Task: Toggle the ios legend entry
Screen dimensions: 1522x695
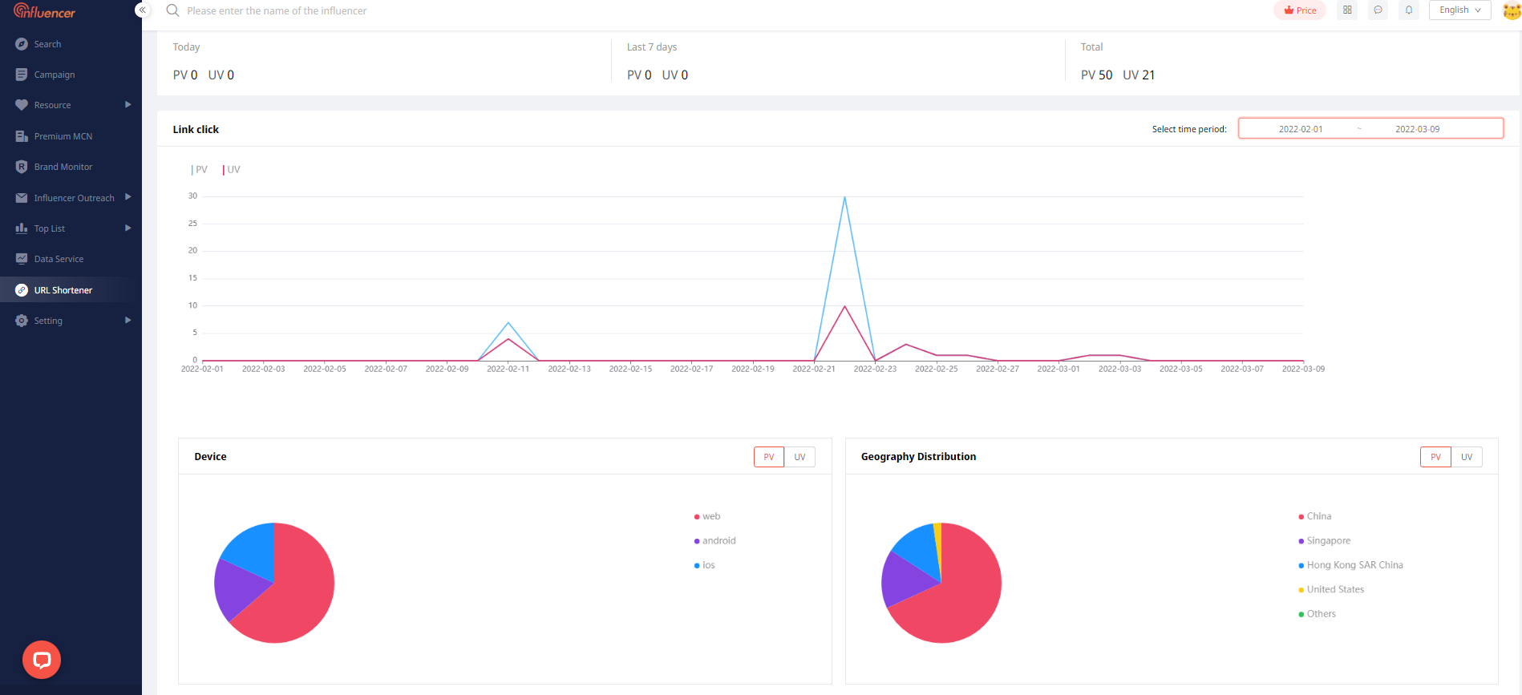Action: pos(704,565)
